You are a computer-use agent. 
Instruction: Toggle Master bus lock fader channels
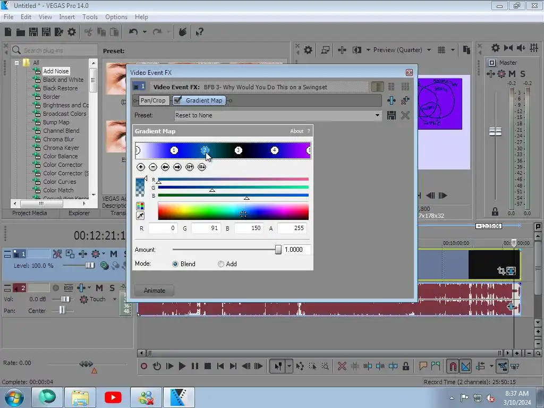tap(495, 211)
